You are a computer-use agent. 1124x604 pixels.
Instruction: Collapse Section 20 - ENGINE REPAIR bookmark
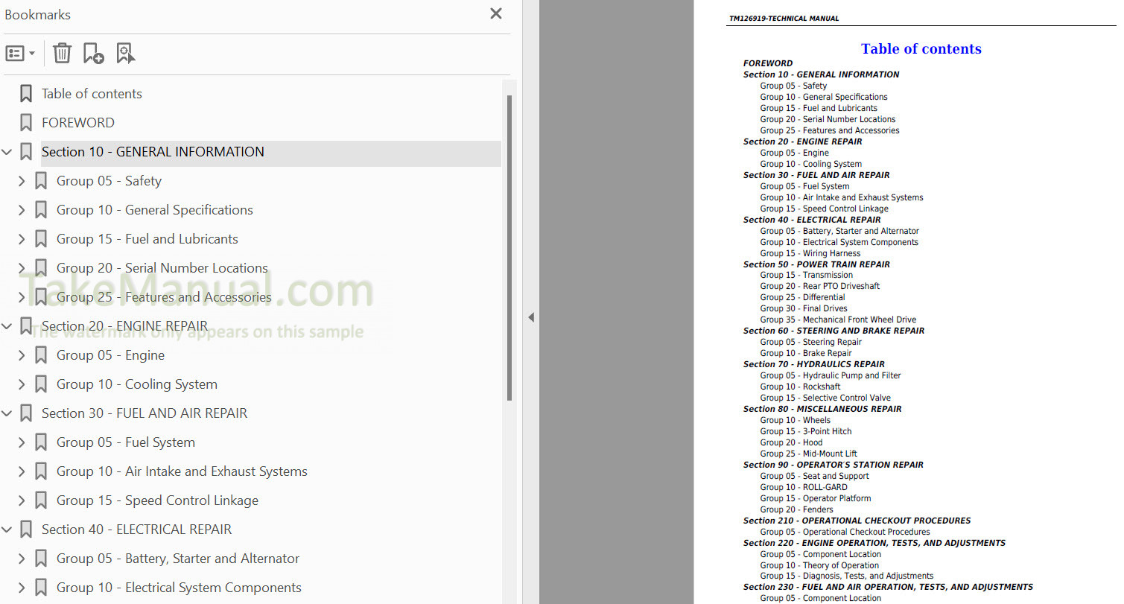[7, 326]
